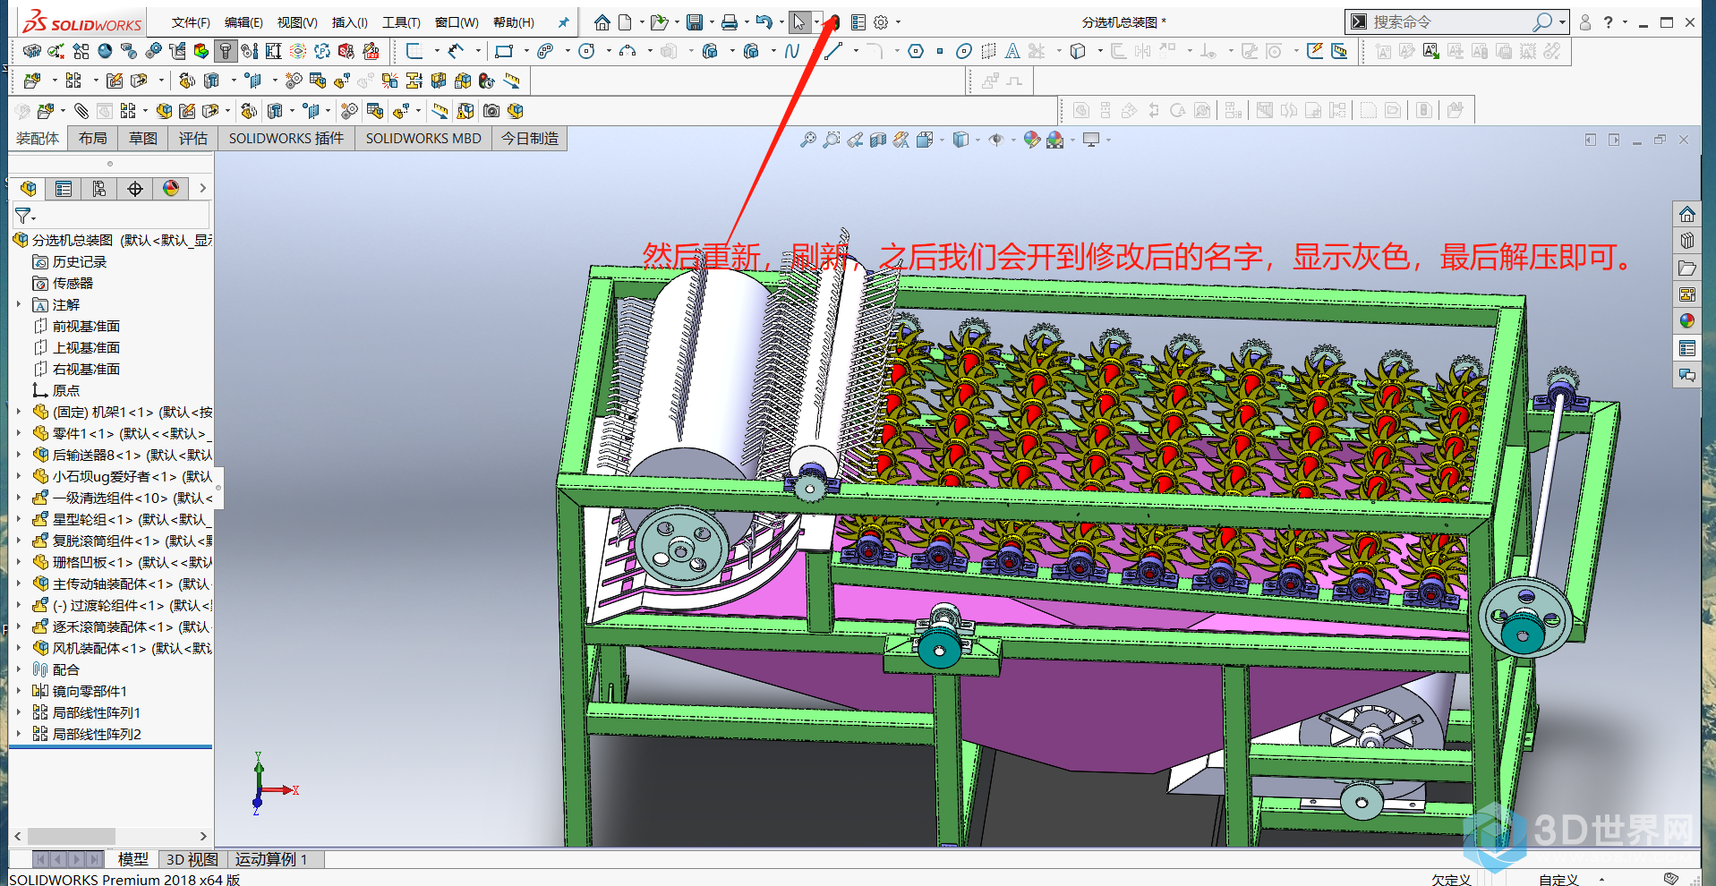Expand the 后输送器8 component node
This screenshot has width=1716, height=886.
[19, 455]
